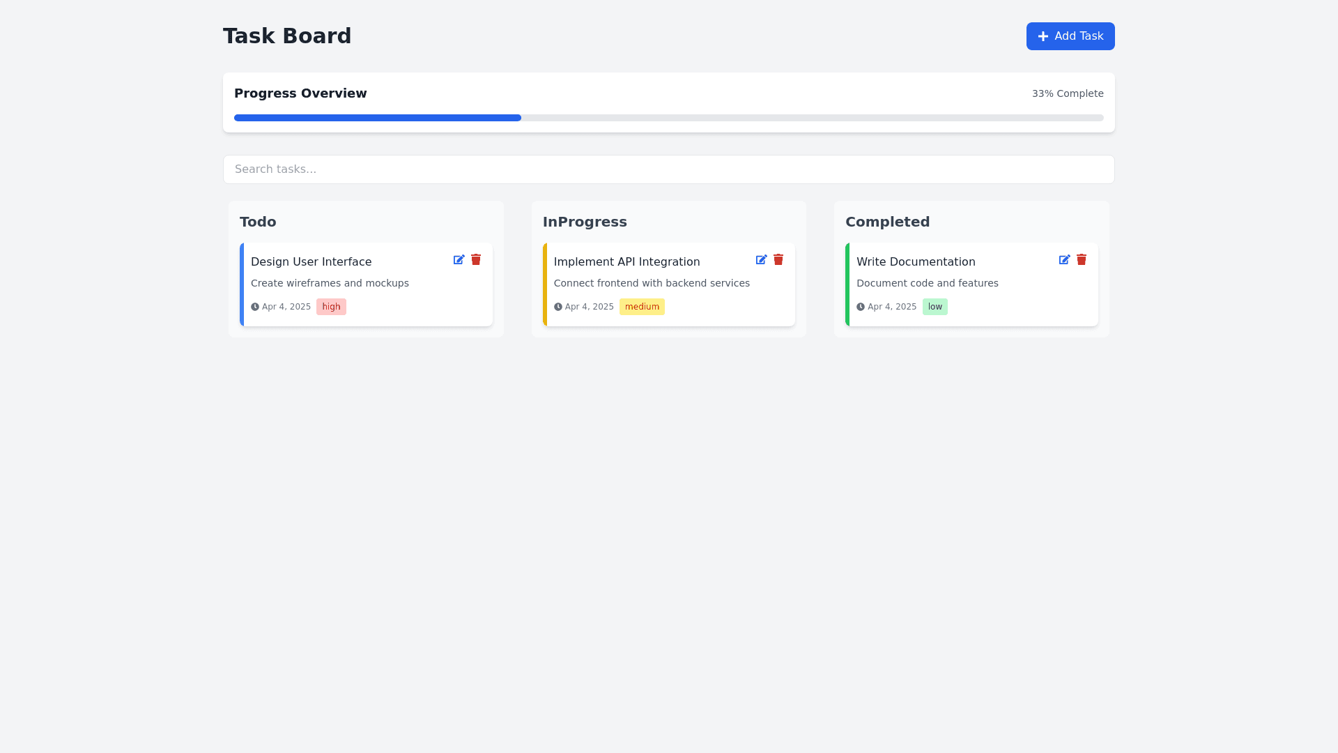Click the high priority badge
Screen dimensions: 1338x753
click(x=331, y=307)
